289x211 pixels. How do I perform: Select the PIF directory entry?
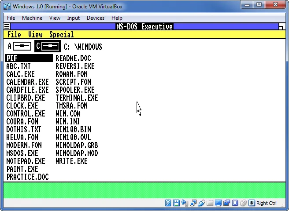click(x=29, y=58)
